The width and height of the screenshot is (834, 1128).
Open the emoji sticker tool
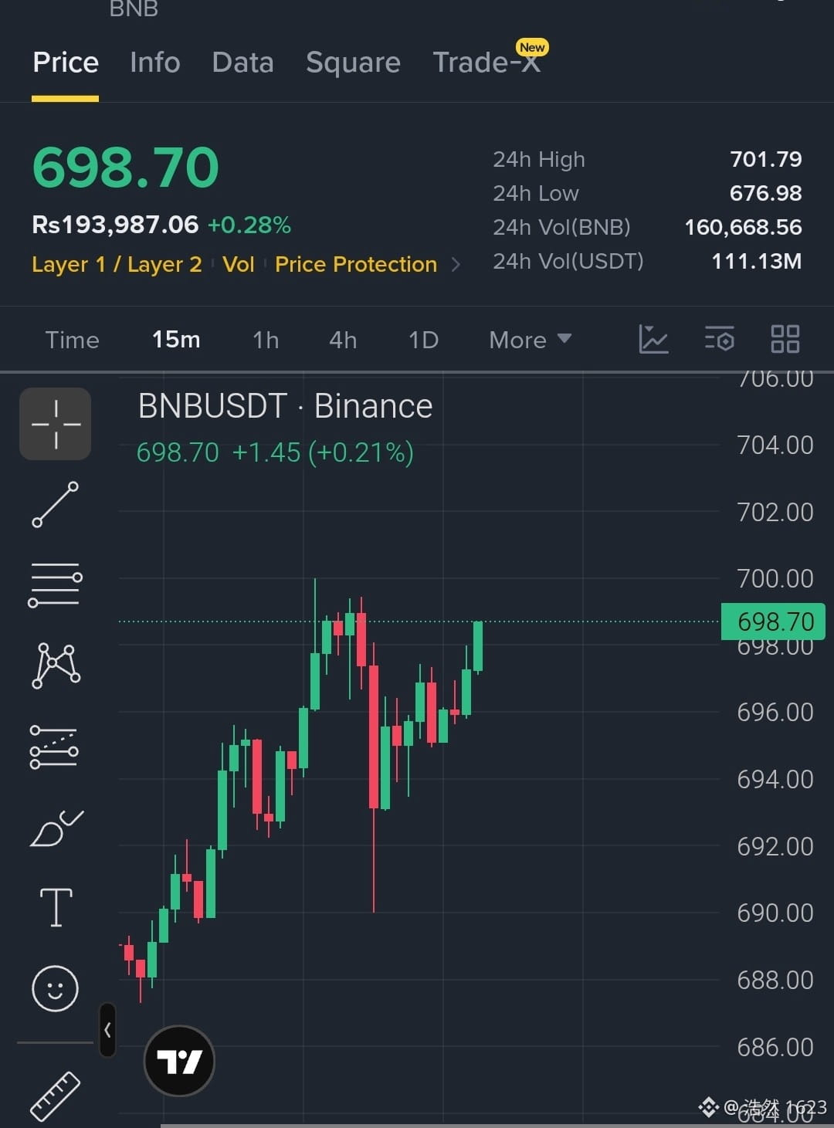(55, 988)
